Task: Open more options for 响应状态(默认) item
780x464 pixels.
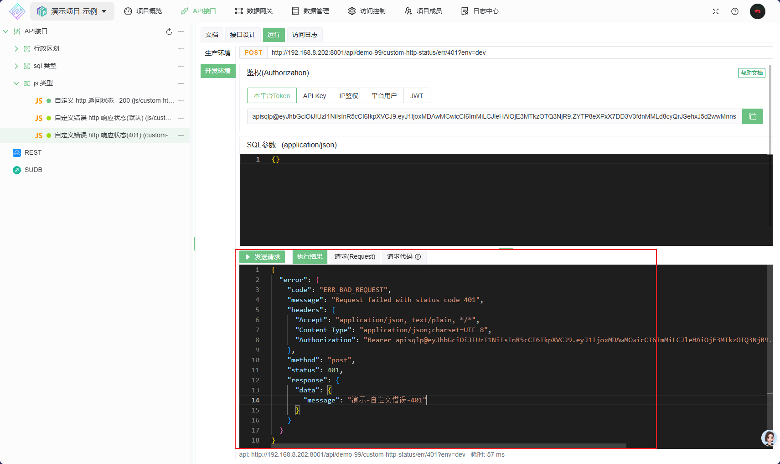Action: point(181,118)
